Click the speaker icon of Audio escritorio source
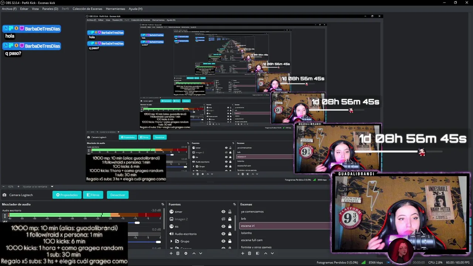The width and height of the screenshot is (473, 266). 171,234
